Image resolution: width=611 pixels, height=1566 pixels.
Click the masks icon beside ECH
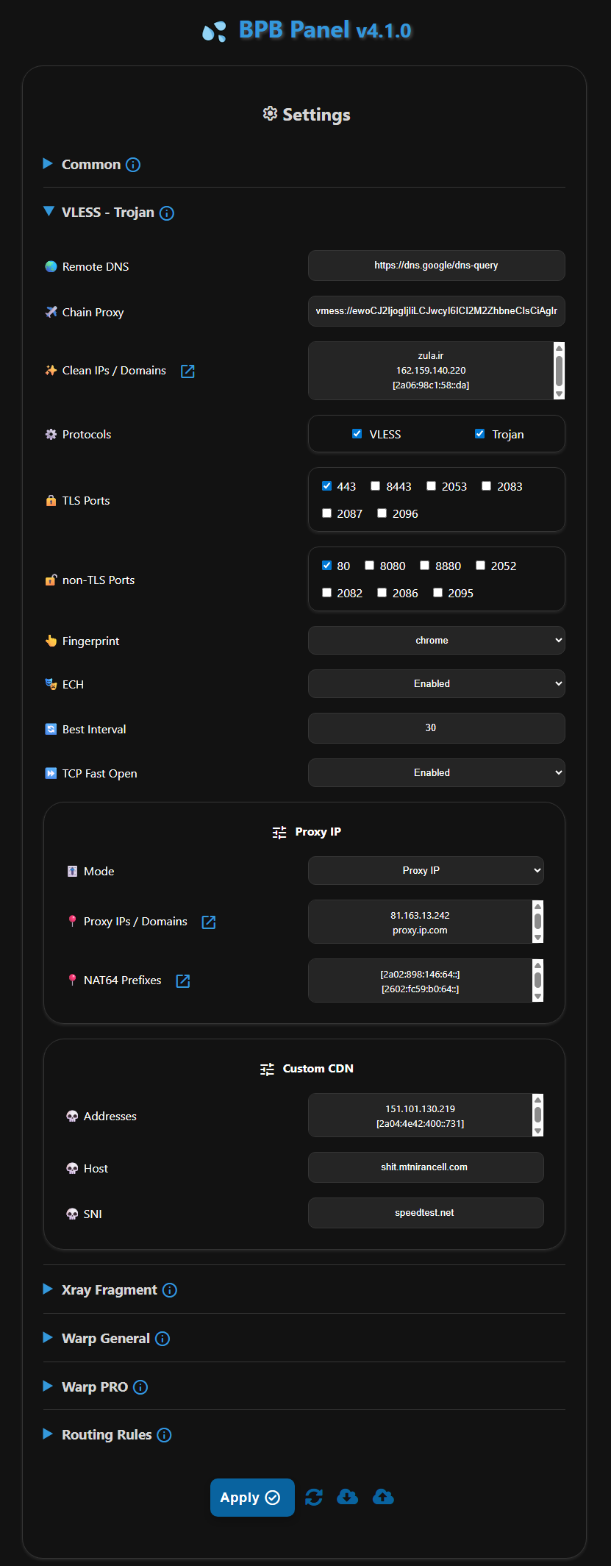pos(51,684)
